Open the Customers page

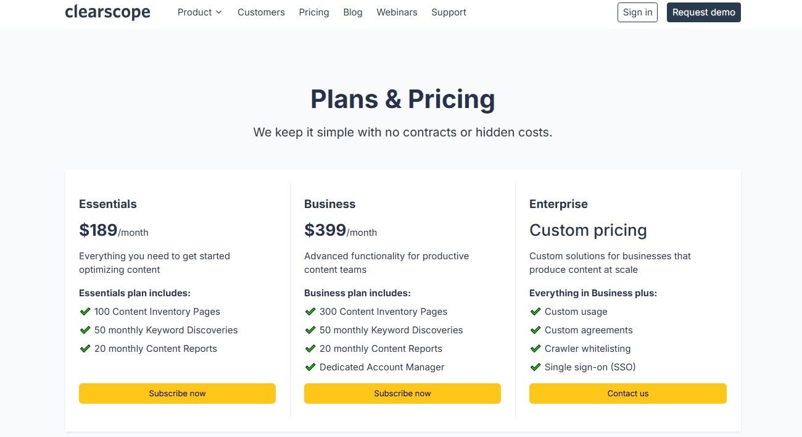click(261, 12)
